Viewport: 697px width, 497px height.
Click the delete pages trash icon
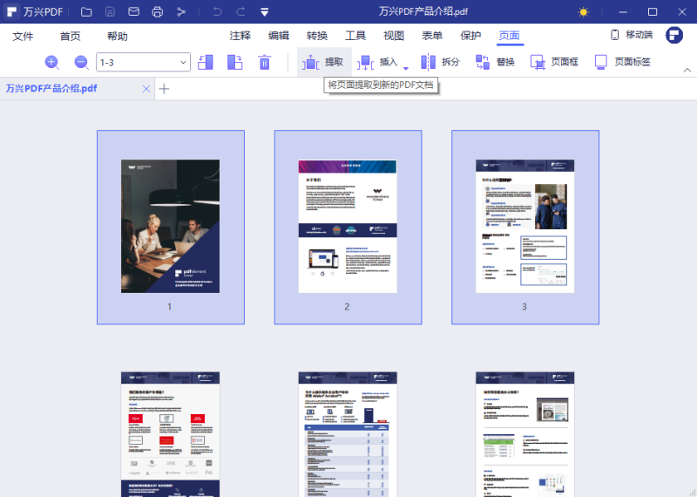click(x=265, y=62)
